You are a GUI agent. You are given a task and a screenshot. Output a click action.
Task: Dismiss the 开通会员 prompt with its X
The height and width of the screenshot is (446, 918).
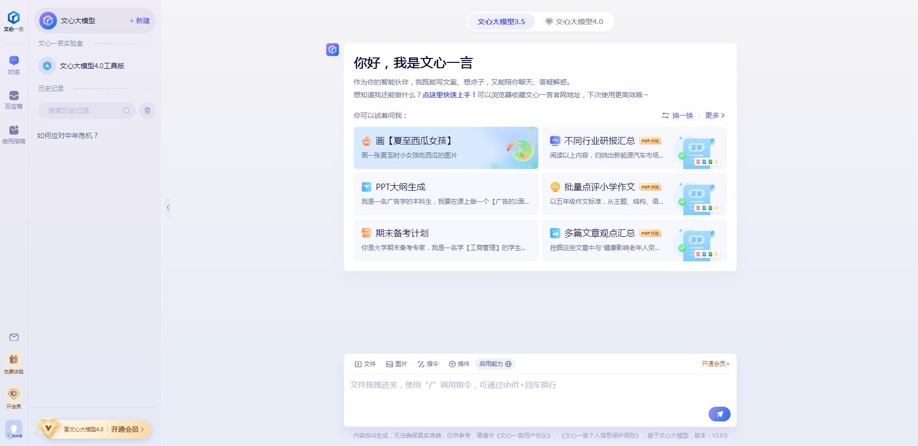(728, 364)
